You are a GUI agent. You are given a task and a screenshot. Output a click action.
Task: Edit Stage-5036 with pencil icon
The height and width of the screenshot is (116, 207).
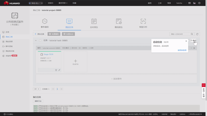coord(59,70)
